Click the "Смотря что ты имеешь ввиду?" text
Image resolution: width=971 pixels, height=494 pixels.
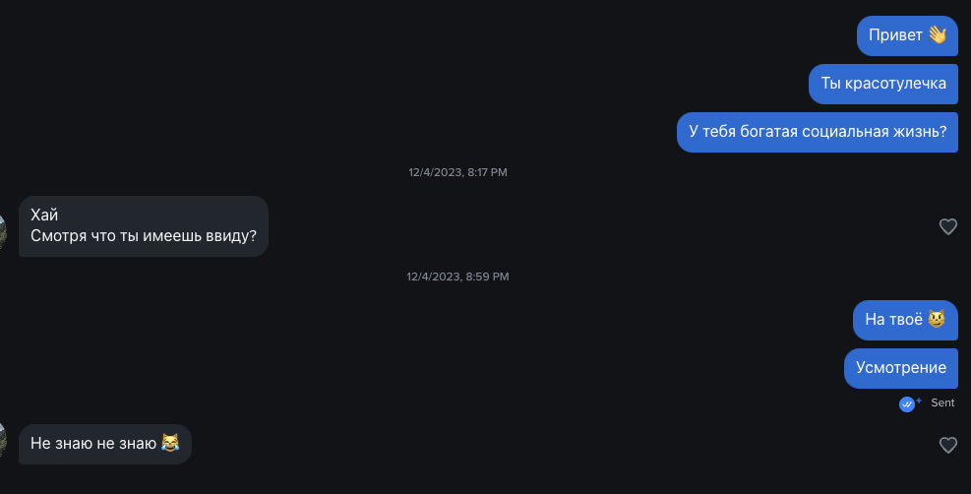point(143,236)
